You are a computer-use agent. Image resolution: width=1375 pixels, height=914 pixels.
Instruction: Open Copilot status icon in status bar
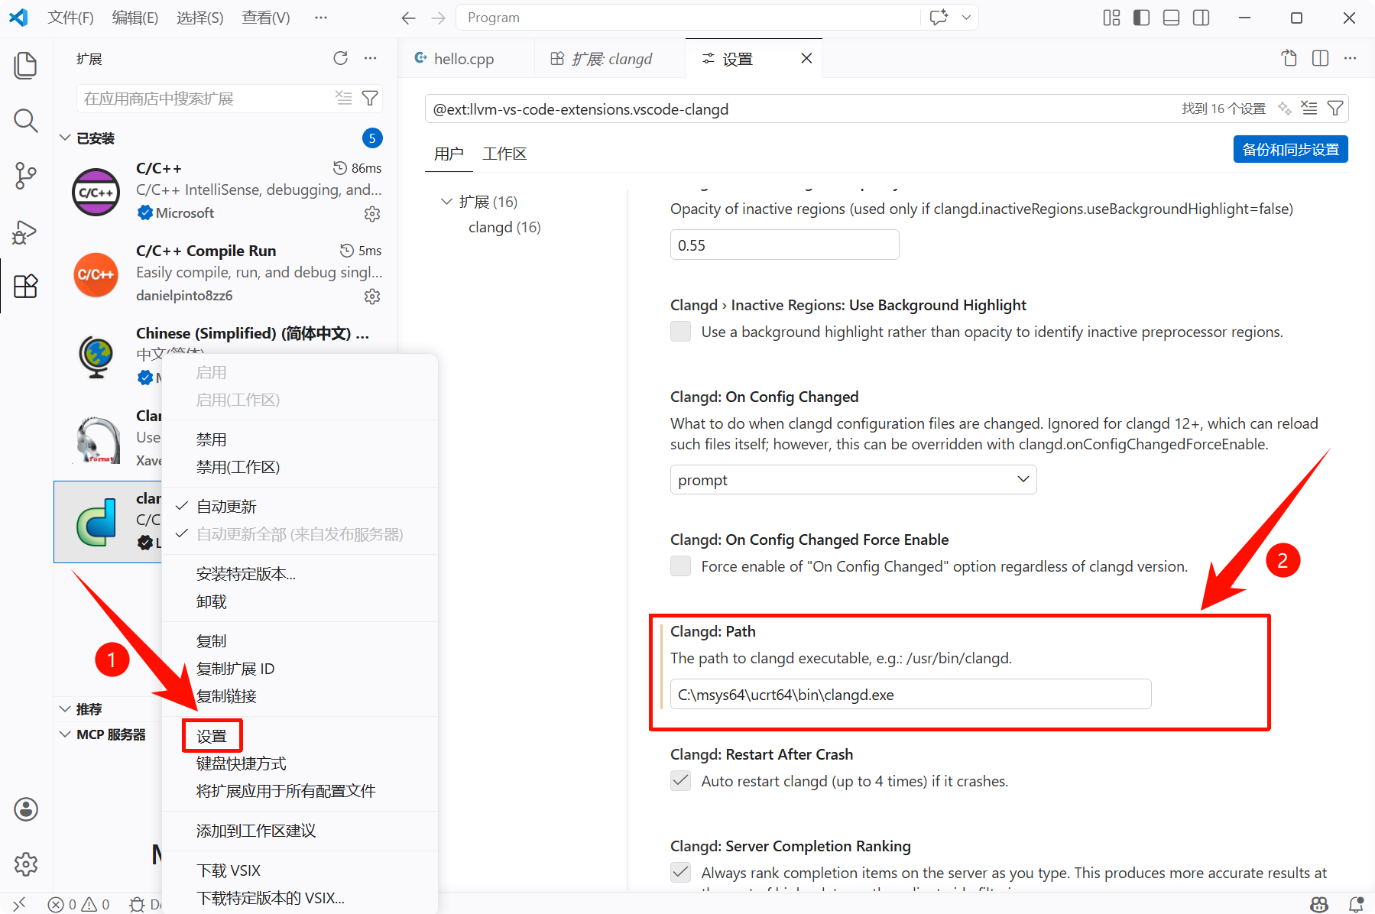[x=1319, y=905]
